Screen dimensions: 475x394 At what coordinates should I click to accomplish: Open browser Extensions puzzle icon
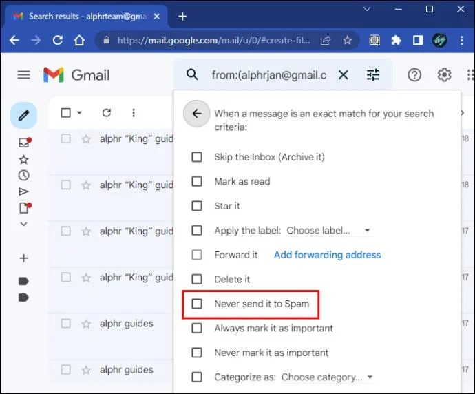(396, 40)
